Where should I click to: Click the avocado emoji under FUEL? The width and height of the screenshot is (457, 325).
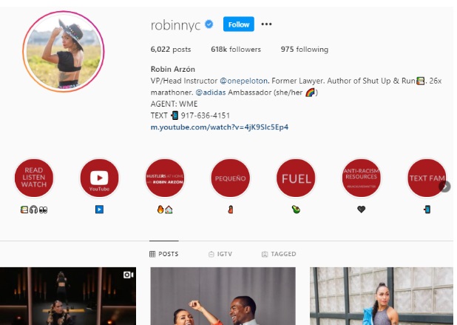296,210
